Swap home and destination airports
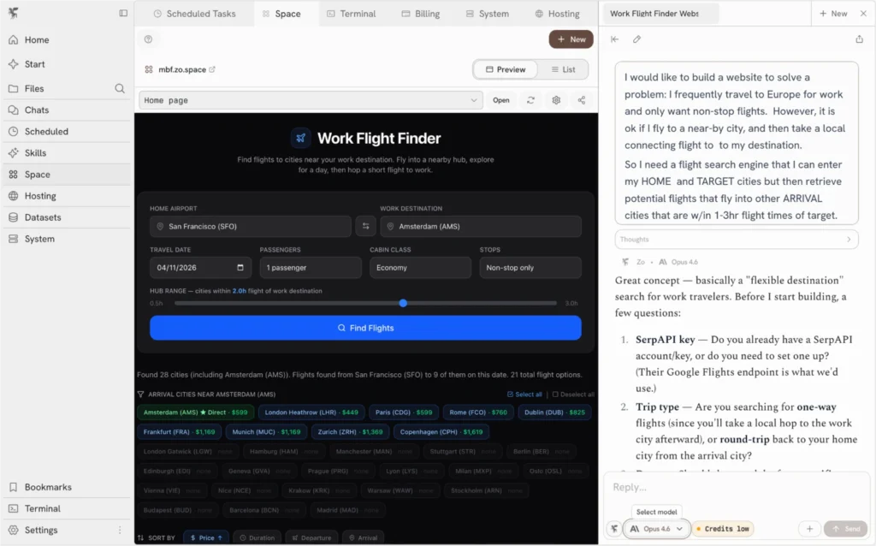This screenshot has width=876, height=546. (x=366, y=226)
